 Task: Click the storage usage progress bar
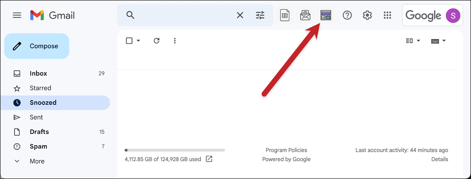pos(175,150)
